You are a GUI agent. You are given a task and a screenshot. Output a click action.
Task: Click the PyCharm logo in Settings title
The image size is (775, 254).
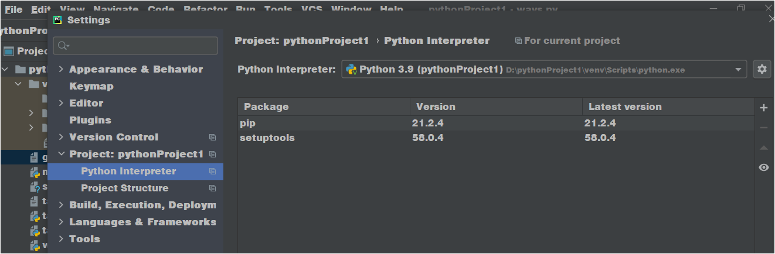pos(57,20)
